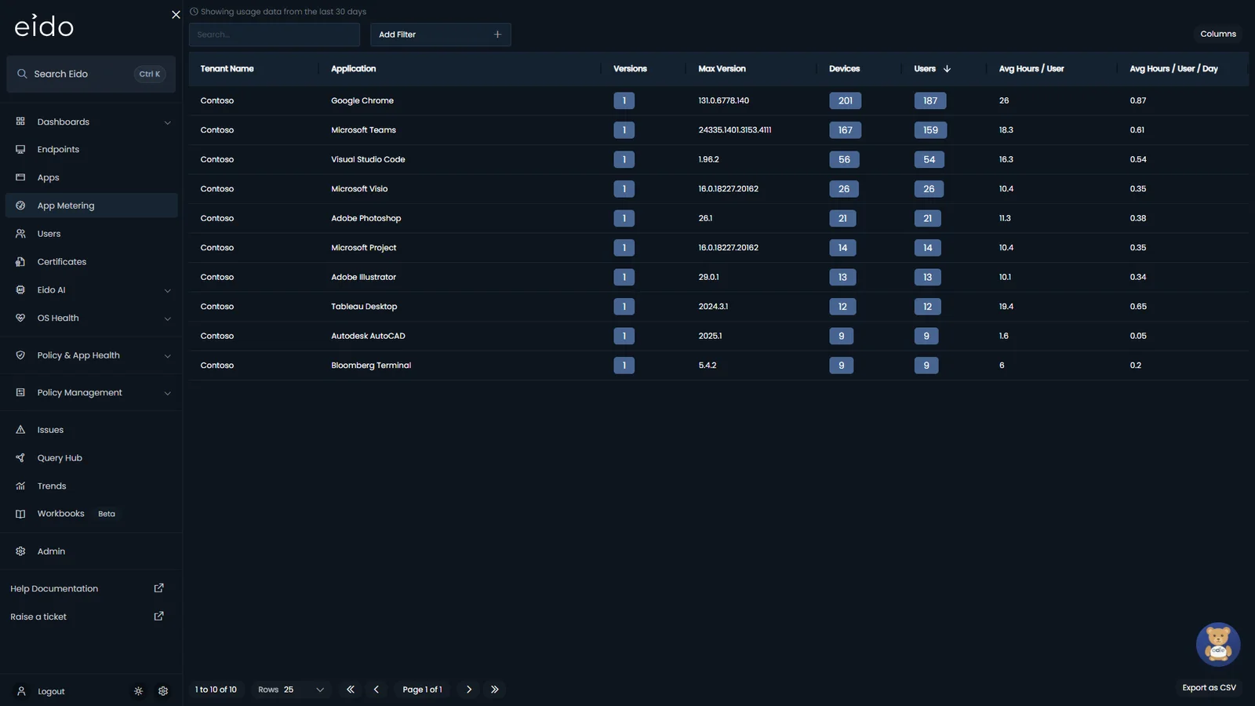
Task: Go to the next page arrow
Action: [x=469, y=690]
